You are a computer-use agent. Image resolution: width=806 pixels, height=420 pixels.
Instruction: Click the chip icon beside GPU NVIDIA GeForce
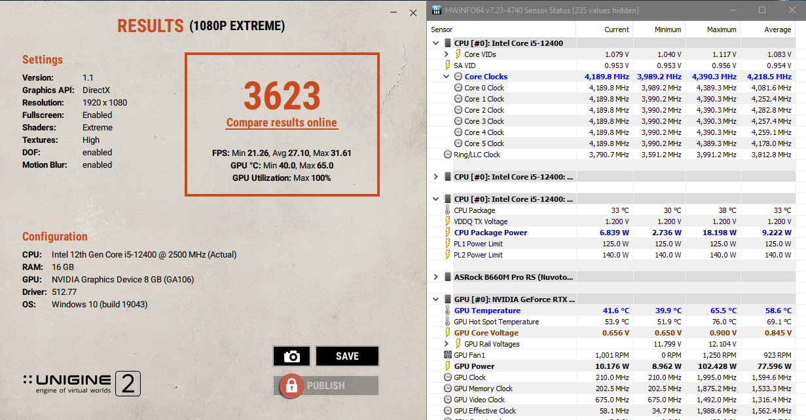[x=447, y=299]
